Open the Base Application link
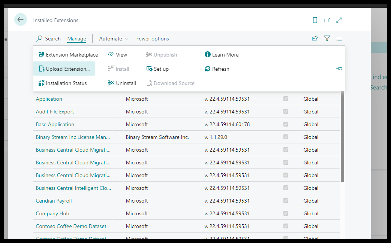The height and width of the screenshot is (243, 391). 55,124
